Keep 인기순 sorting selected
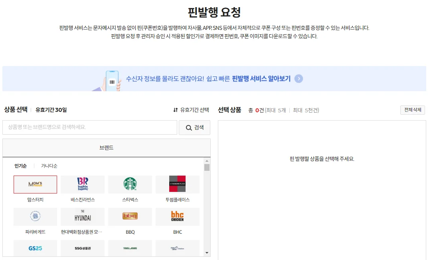 21,165
